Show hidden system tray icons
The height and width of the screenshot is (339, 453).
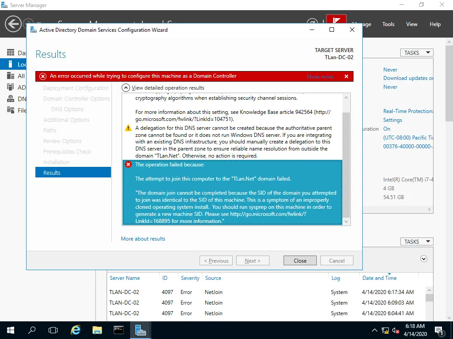coord(374,330)
